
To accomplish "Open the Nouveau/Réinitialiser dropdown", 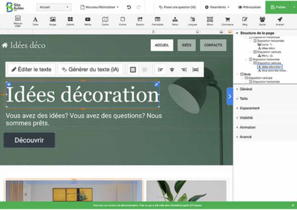I will 100,7.
